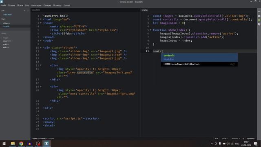Open the Вид menu
This screenshot has width=261, height=147.
tap(27, 5)
